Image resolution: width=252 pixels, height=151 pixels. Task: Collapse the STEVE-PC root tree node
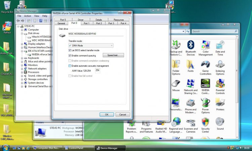(x=18, y=26)
